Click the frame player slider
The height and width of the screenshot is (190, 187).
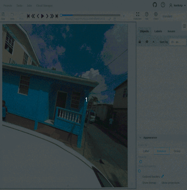coord(91,15)
